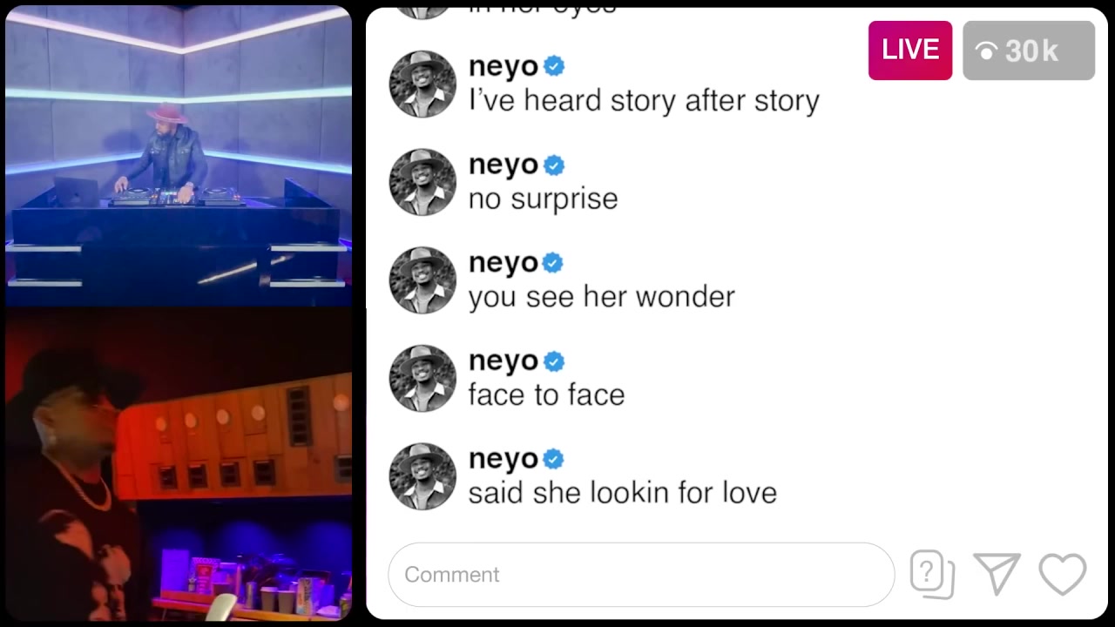Select the bottom studio video feed
The image size is (1115, 627).
pyautogui.click(x=179, y=464)
